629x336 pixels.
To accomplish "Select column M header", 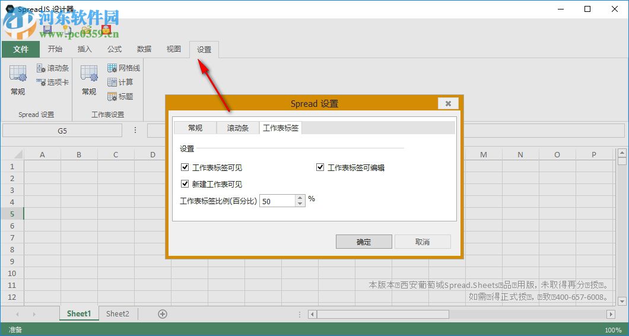I will [x=484, y=154].
